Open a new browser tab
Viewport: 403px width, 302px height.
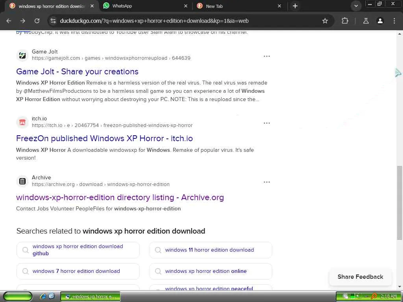(295, 6)
